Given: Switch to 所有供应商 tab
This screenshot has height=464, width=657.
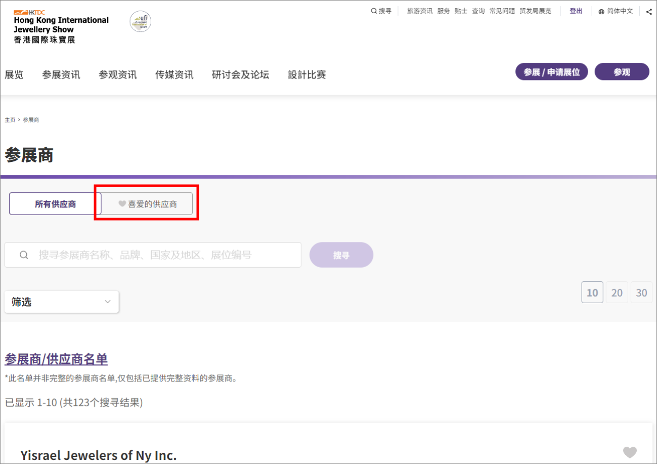Looking at the screenshot, I should point(56,204).
